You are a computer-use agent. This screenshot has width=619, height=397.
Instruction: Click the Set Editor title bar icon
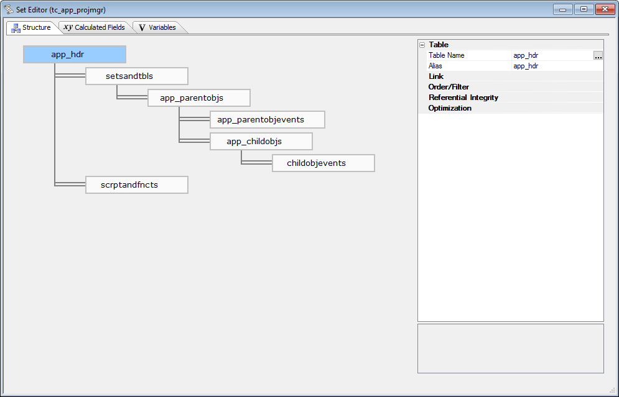pyautogui.click(x=9, y=10)
